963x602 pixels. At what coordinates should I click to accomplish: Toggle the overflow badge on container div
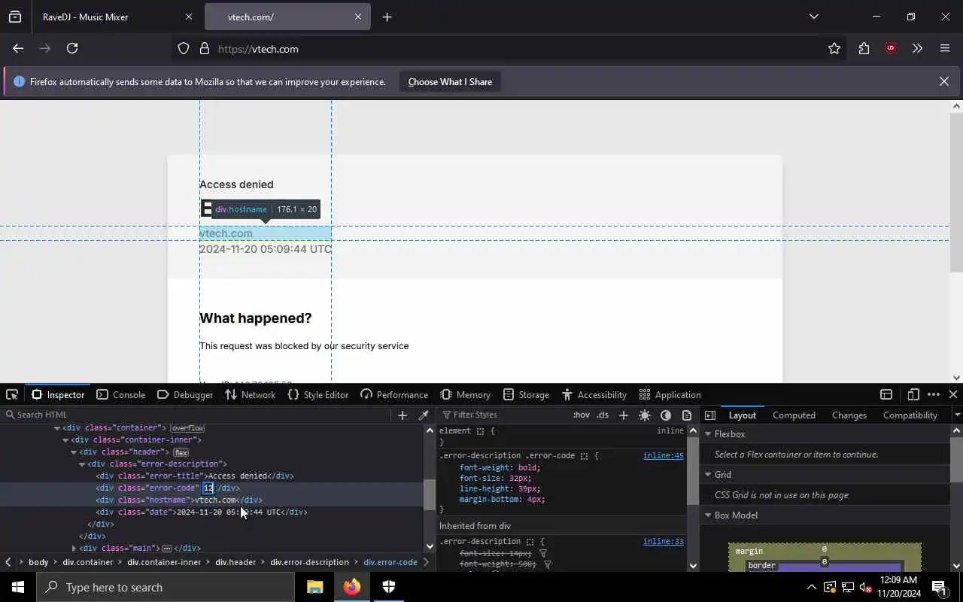[187, 428]
